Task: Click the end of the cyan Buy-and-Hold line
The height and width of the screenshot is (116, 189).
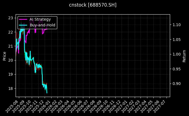Action: tap(47, 93)
